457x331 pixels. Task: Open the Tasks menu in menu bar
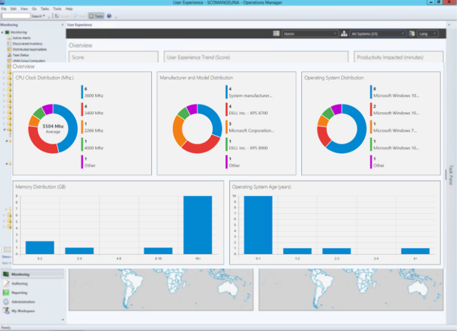[45, 9]
